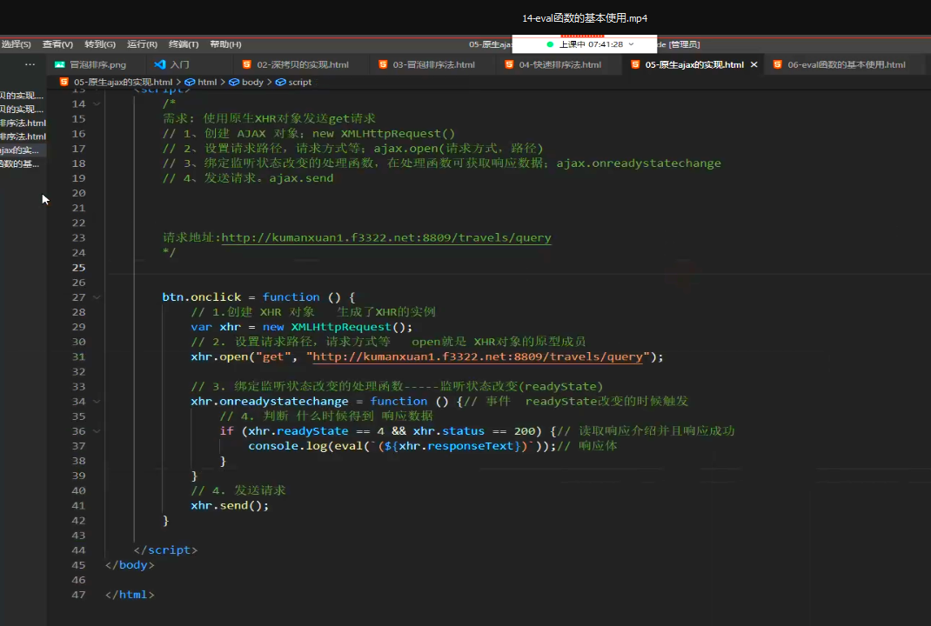Click the // 4. 发送请求 comment

pyautogui.click(x=238, y=490)
